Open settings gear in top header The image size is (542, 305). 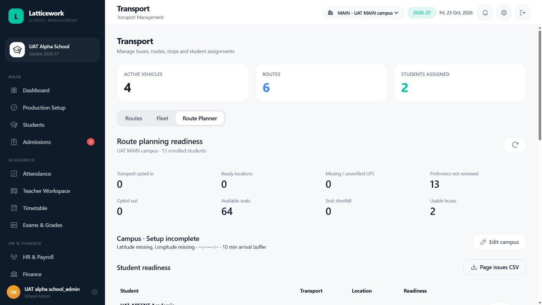pos(504,13)
